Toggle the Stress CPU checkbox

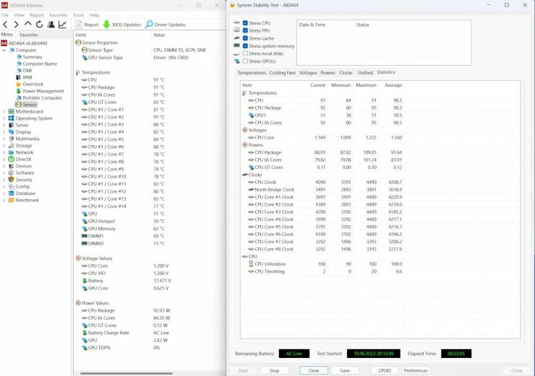(245, 23)
